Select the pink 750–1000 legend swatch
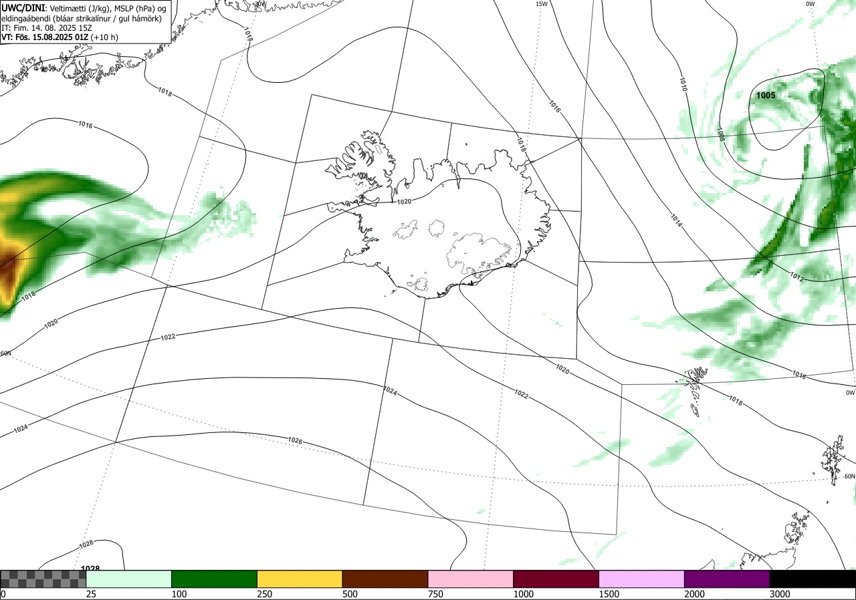This screenshot has height=600, width=856. (x=470, y=579)
